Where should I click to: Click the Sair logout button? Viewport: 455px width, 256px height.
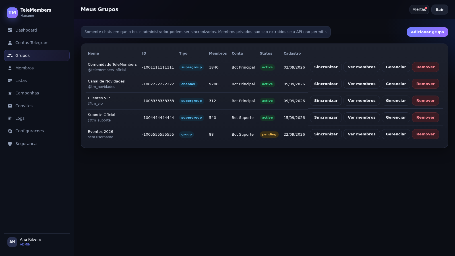[x=440, y=9]
